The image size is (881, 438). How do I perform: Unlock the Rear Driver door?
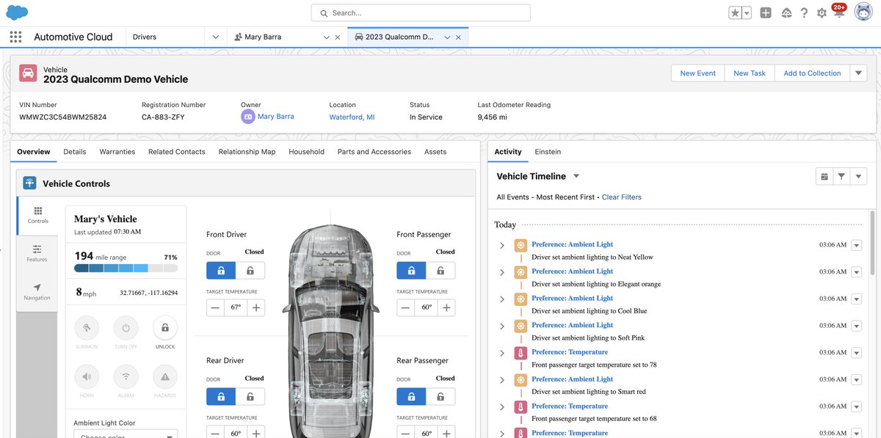click(x=250, y=397)
